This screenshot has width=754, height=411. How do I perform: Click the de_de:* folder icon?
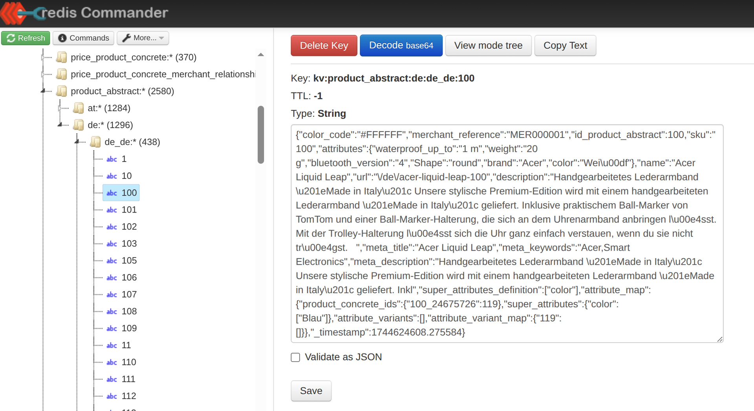tap(95, 142)
